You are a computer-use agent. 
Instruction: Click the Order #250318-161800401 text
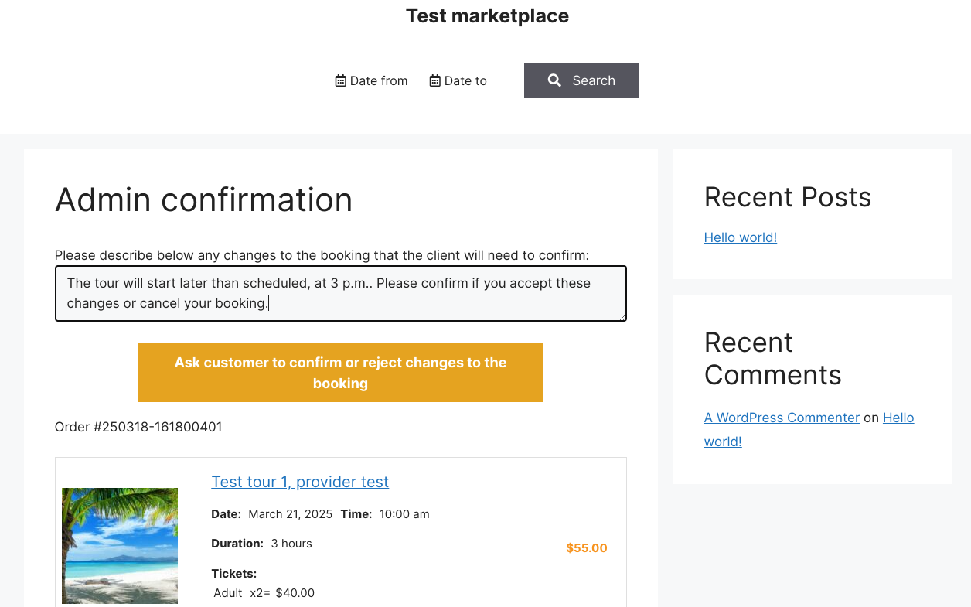coord(138,427)
